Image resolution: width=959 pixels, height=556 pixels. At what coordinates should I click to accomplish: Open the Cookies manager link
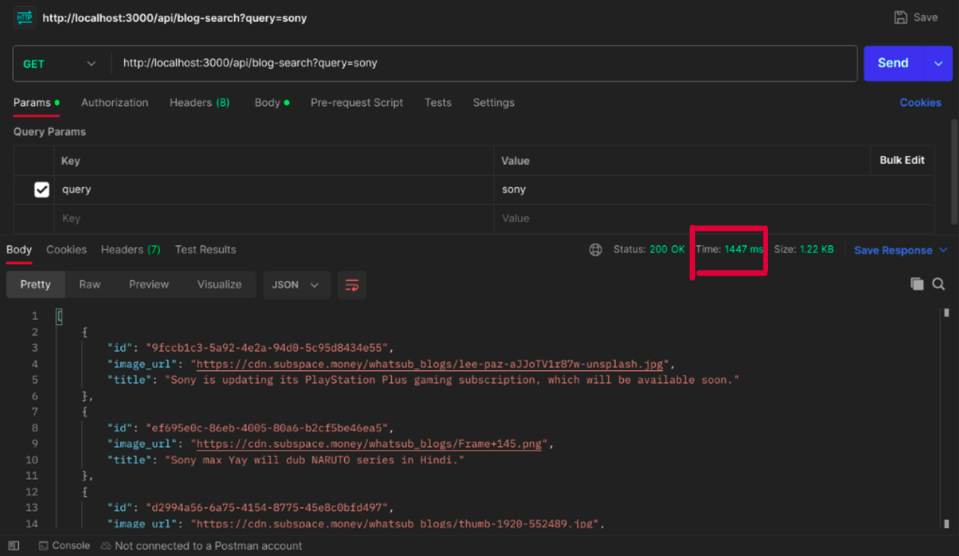pyautogui.click(x=920, y=102)
